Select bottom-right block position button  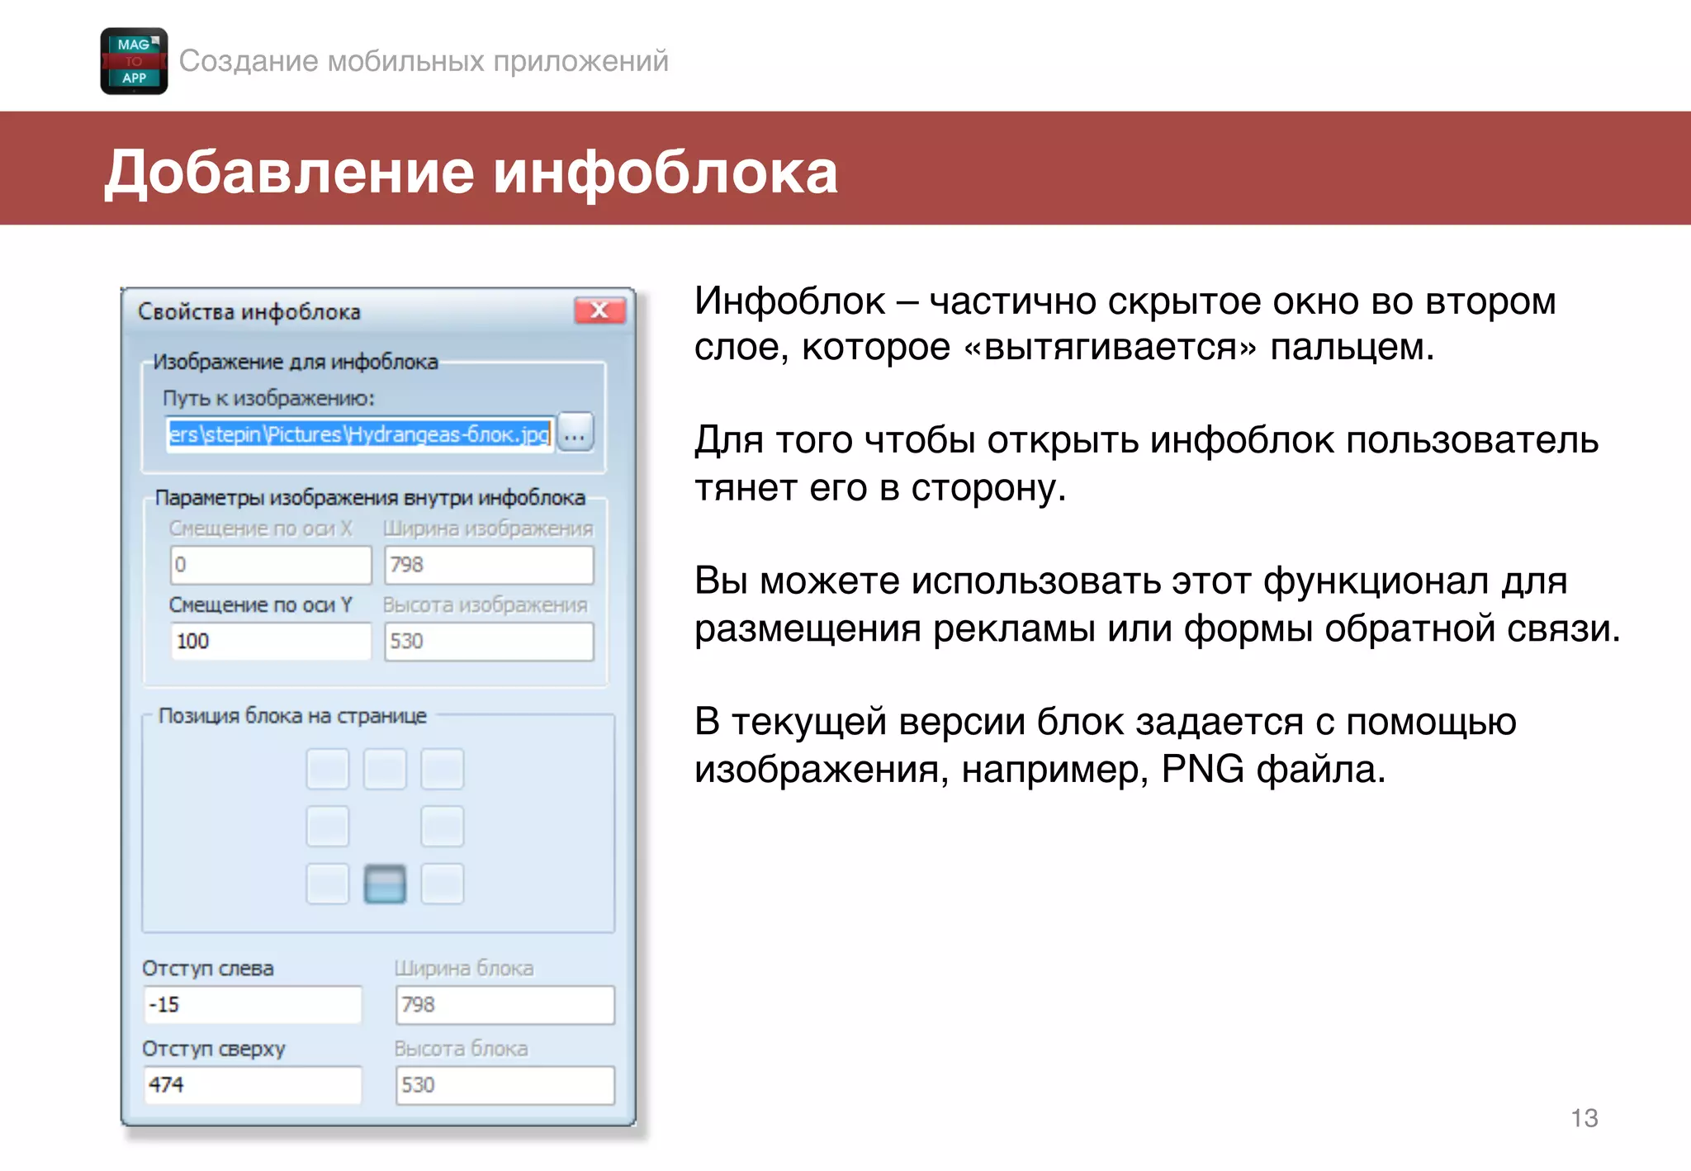pyautogui.click(x=443, y=884)
